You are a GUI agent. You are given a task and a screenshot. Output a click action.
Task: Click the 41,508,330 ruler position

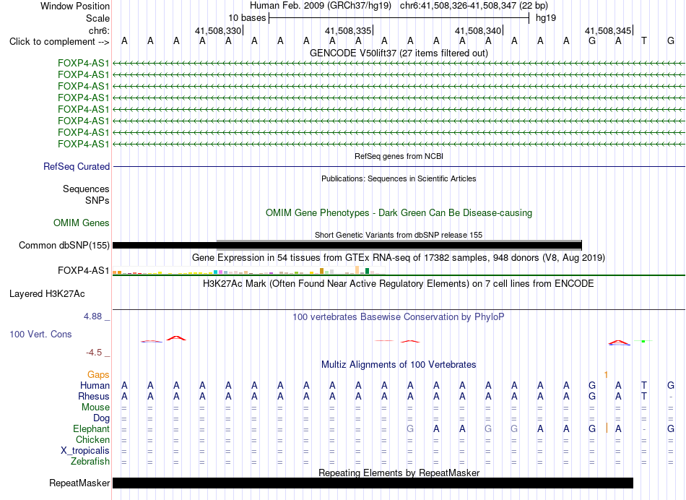pos(218,30)
